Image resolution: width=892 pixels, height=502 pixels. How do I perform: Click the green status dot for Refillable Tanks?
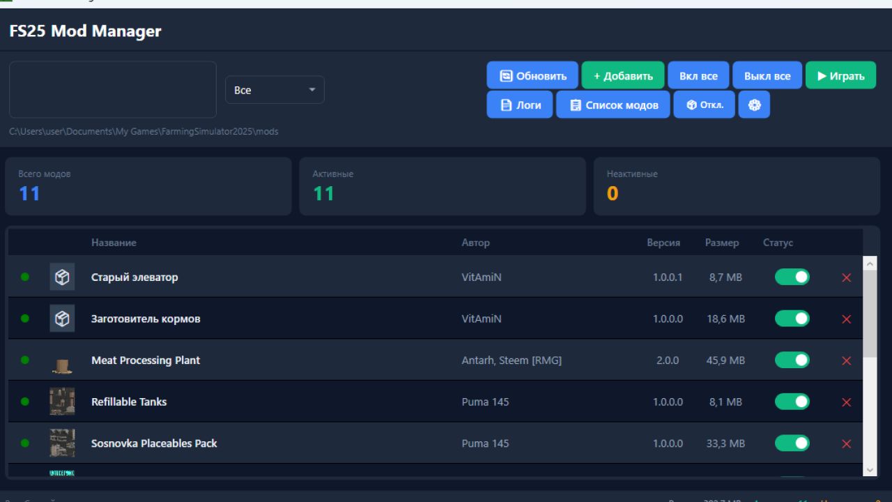[25, 402]
